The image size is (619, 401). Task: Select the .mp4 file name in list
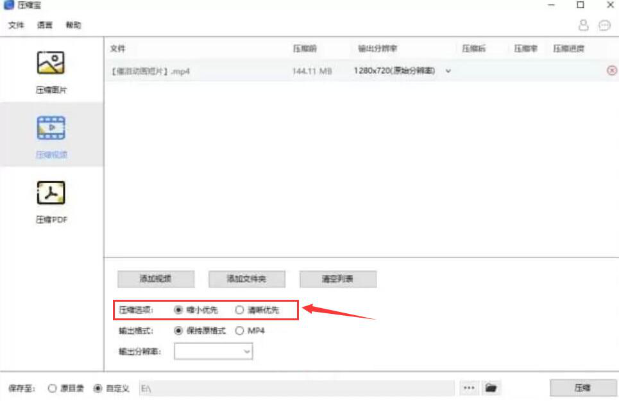(x=150, y=71)
